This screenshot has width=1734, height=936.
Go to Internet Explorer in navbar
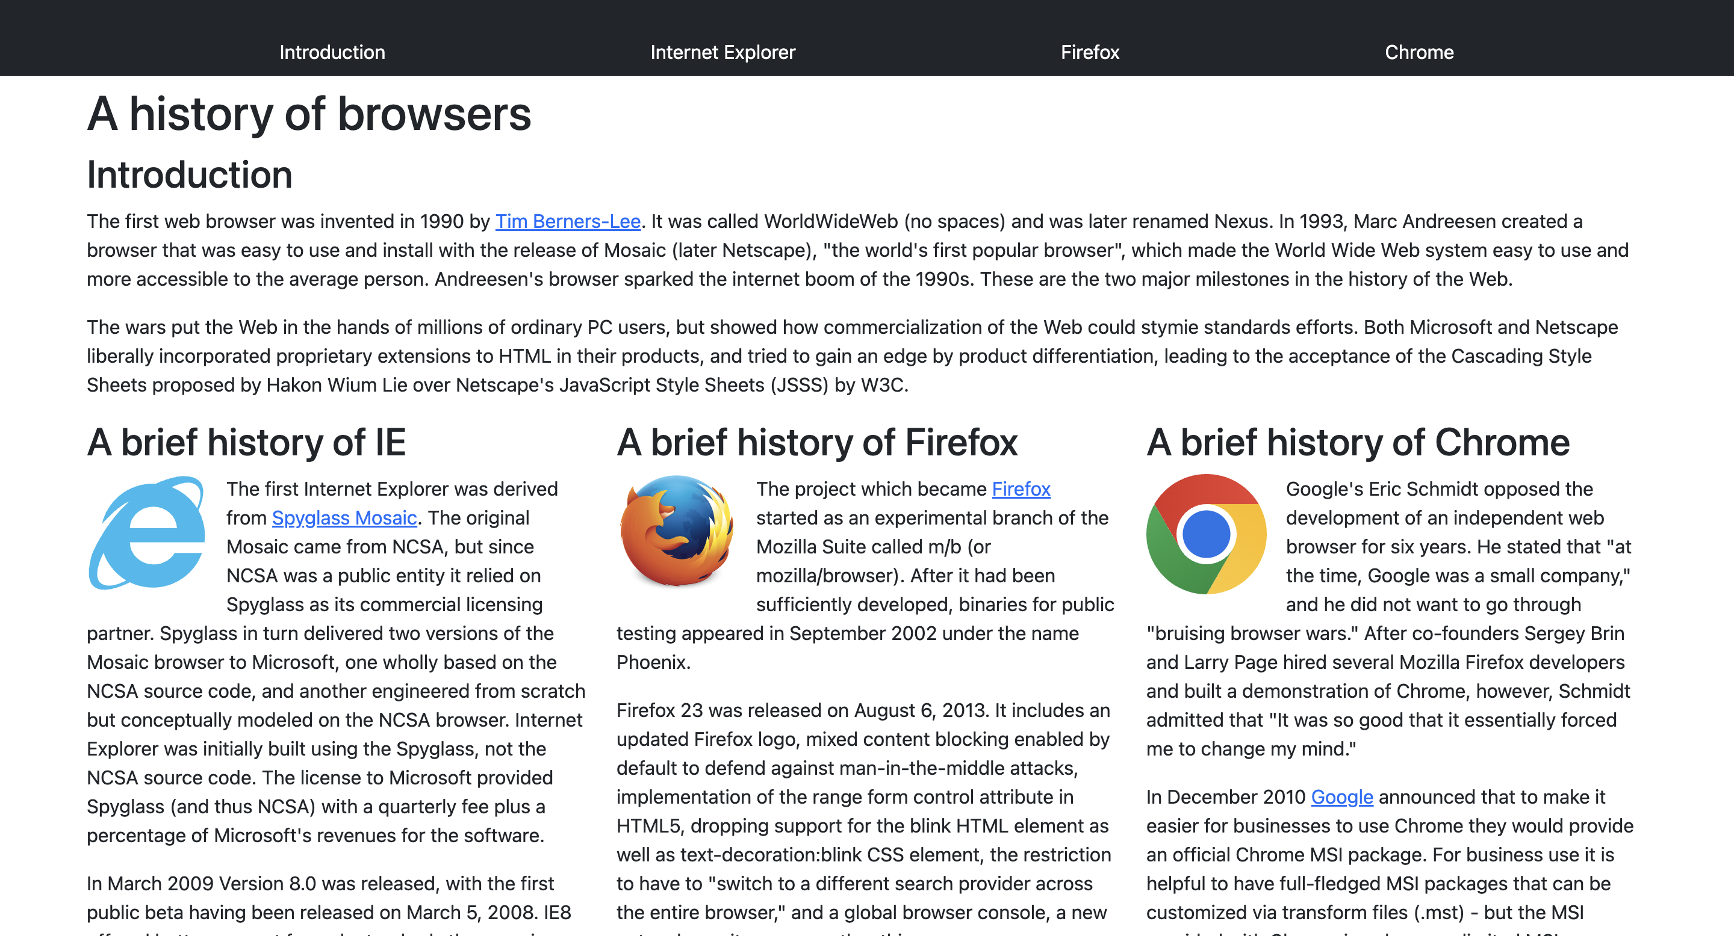[x=722, y=52]
